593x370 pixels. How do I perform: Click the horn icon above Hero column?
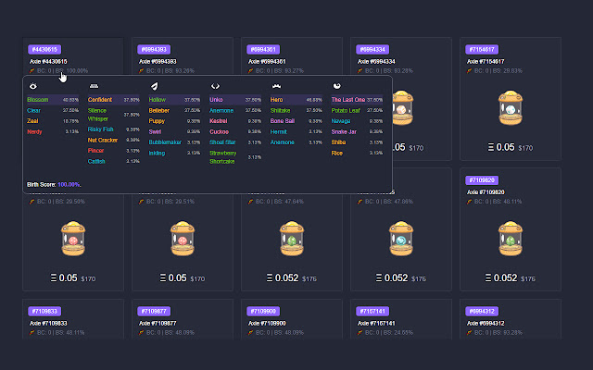(x=275, y=85)
